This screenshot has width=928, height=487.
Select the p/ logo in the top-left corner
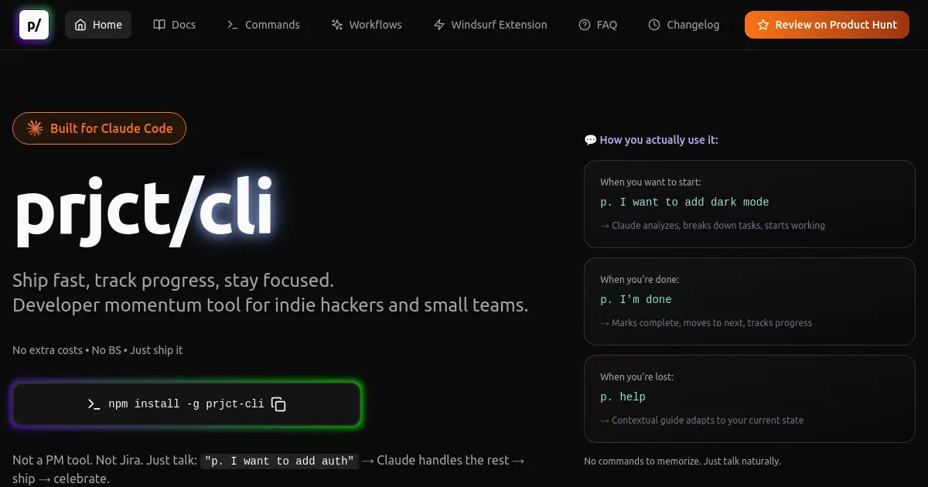pos(33,24)
